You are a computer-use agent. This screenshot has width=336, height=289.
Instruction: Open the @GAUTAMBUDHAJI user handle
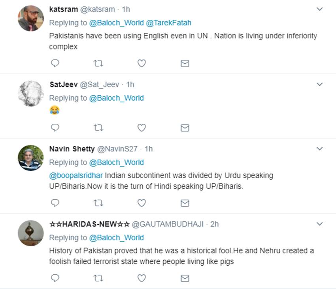[168, 224]
